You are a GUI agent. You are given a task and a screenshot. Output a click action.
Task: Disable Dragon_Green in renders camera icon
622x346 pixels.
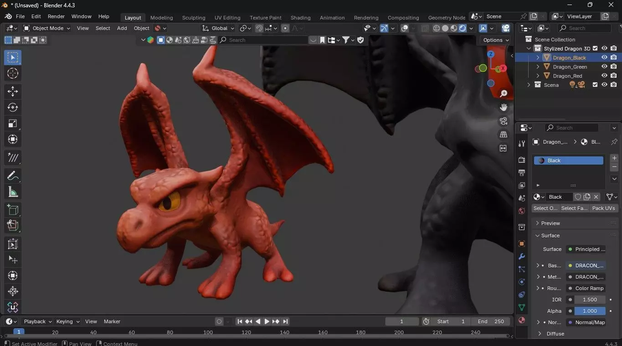coord(614,67)
